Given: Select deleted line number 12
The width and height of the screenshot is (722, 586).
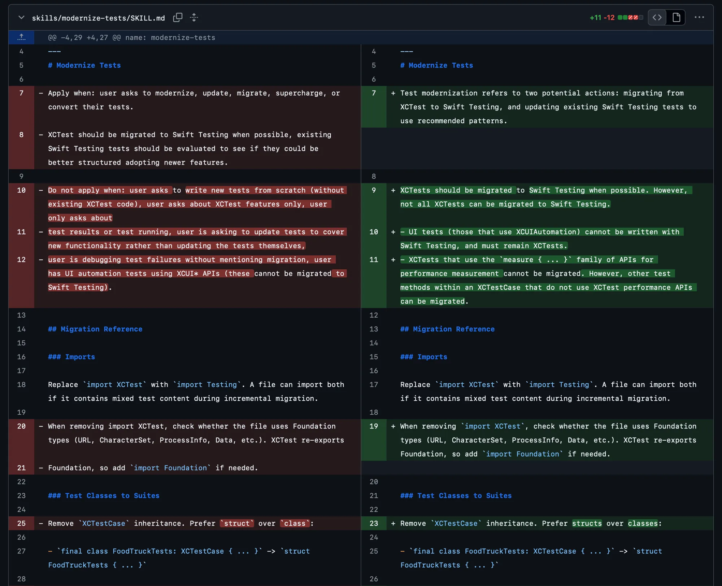Looking at the screenshot, I should [21, 260].
